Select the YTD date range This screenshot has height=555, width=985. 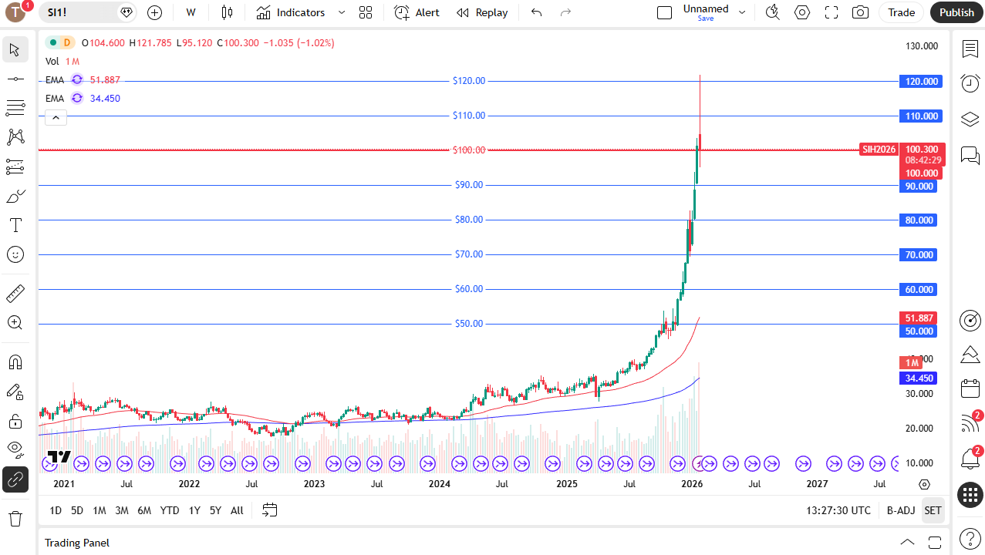tap(170, 510)
